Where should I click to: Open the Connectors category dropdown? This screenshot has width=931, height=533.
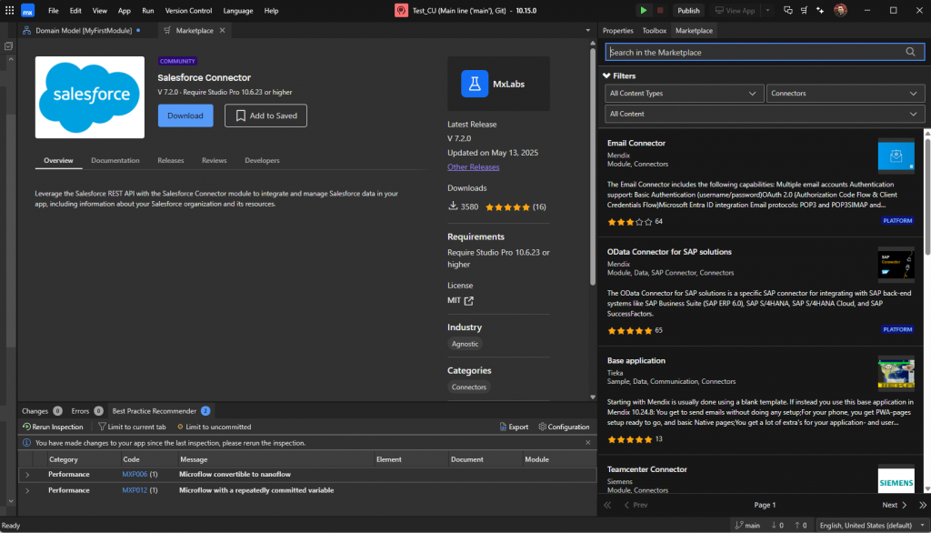tap(846, 94)
